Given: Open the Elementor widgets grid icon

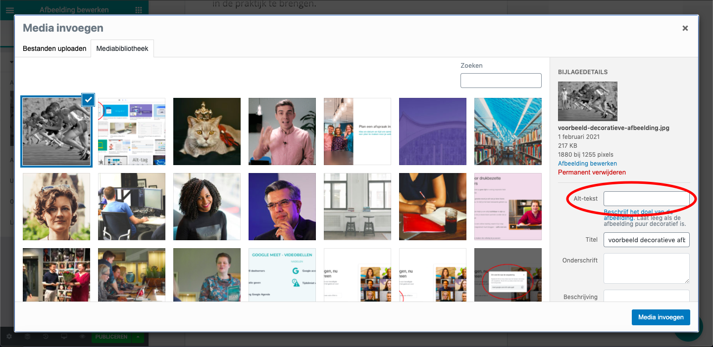Looking at the screenshot, I should [138, 10].
